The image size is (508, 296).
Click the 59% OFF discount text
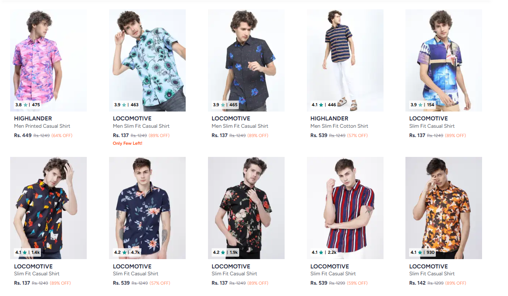357,283
